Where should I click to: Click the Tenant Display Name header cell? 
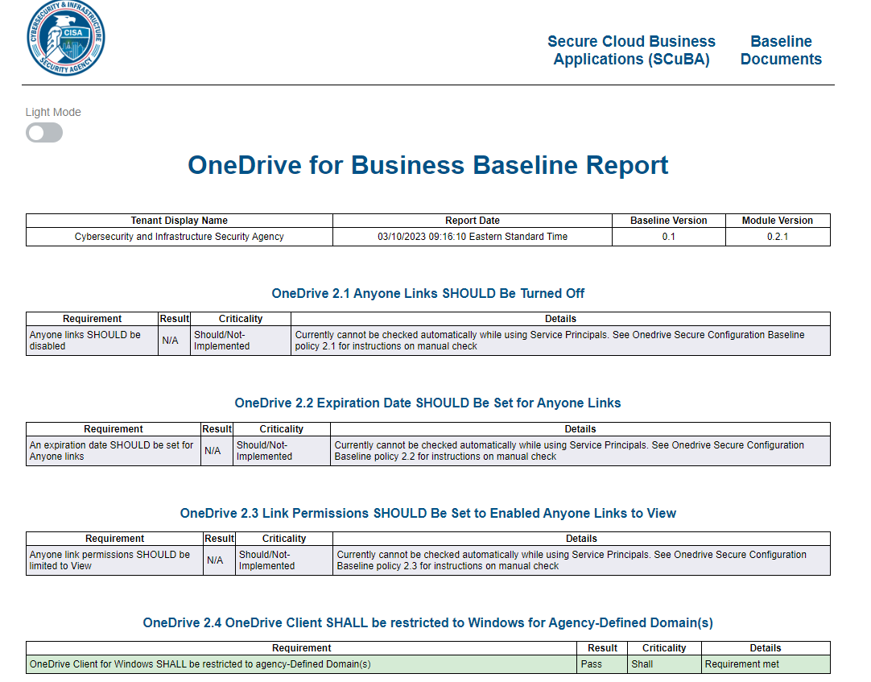pyautogui.click(x=179, y=220)
